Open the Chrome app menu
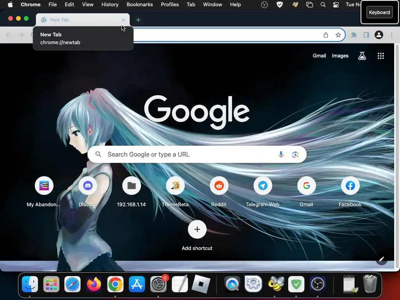400x300 pixels. pyautogui.click(x=30, y=4)
